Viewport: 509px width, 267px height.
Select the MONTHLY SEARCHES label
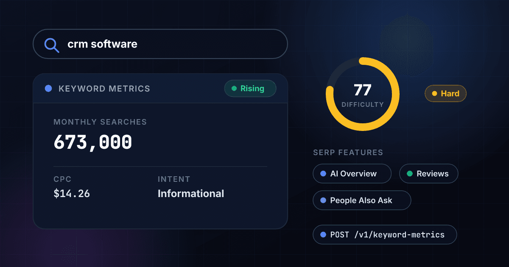pyautogui.click(x=100, y=122)
